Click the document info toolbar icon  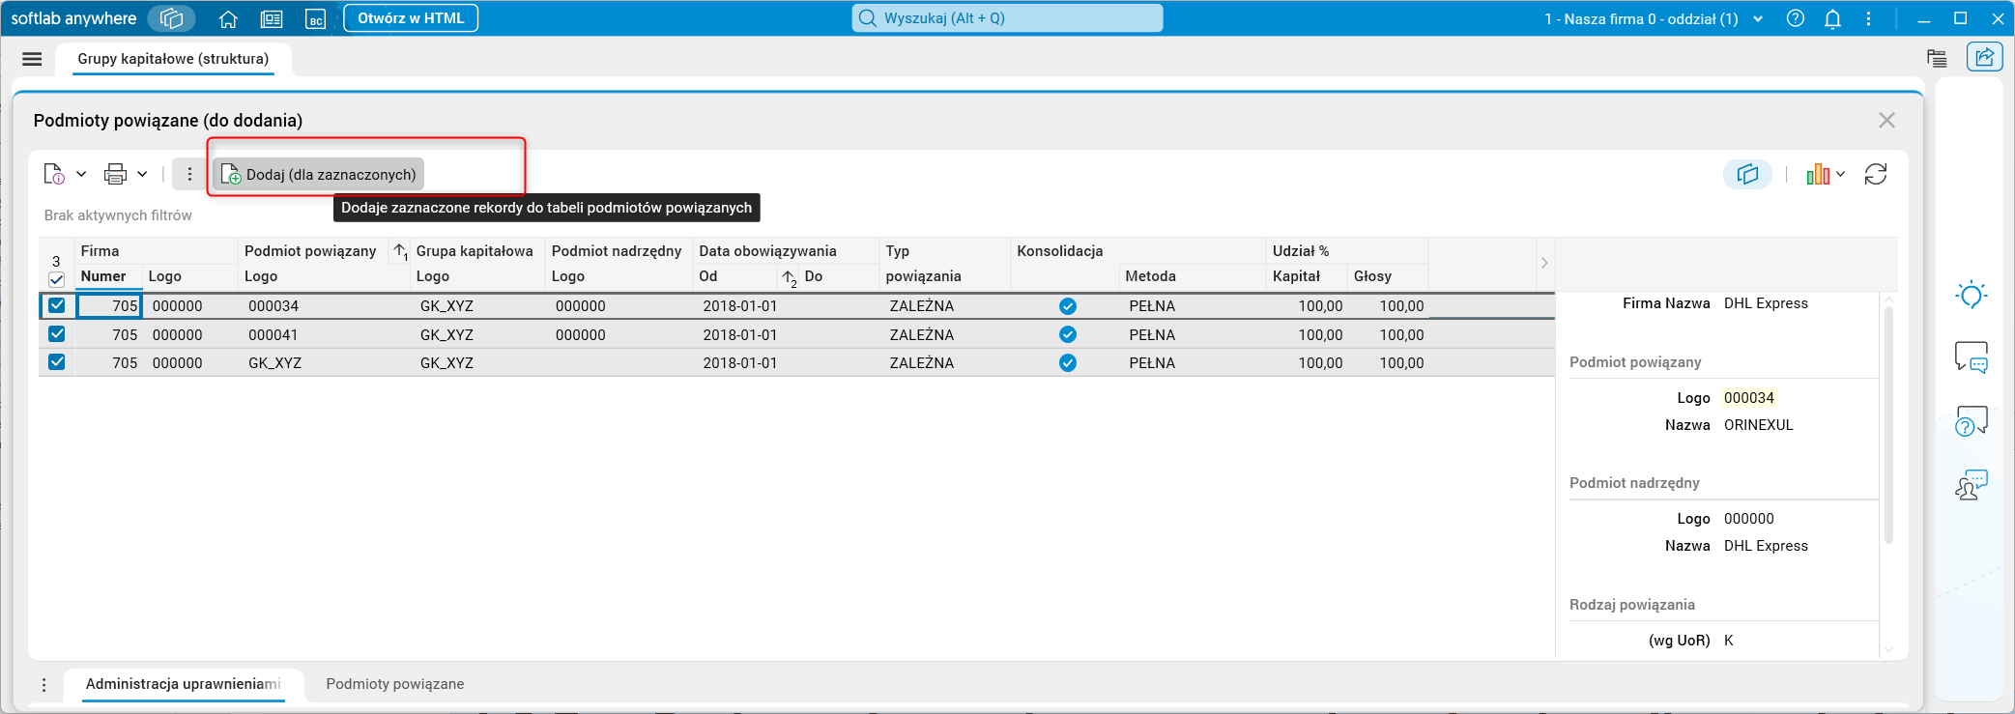pos(54,174)
